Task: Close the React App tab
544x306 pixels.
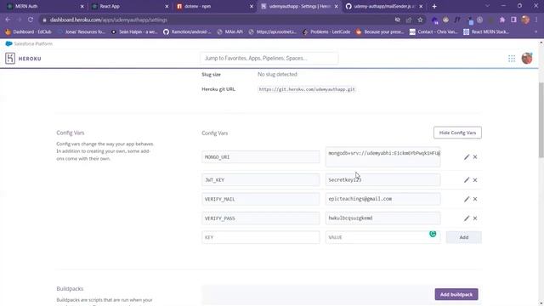Action: [167, 6]
